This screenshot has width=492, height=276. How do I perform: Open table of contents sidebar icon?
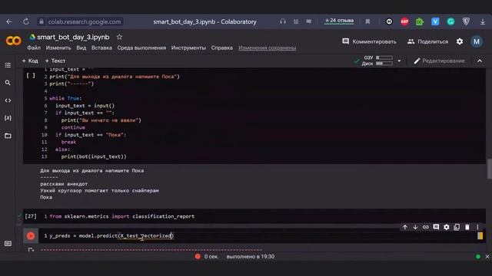coord(8,65)
